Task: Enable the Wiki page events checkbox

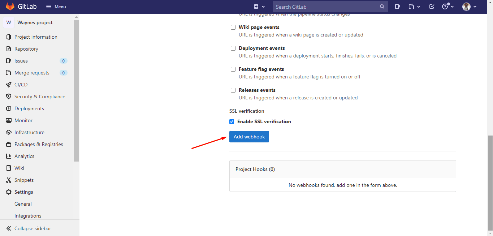Action: coord(233,27)
